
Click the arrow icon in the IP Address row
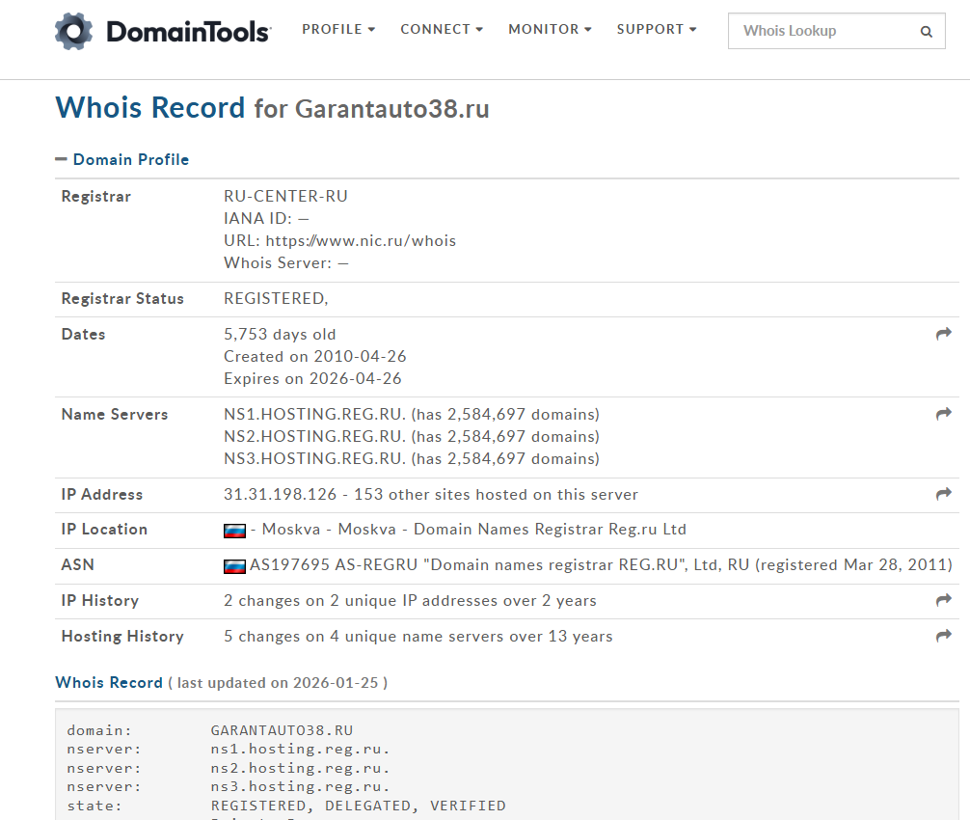[x=943, y=494]
